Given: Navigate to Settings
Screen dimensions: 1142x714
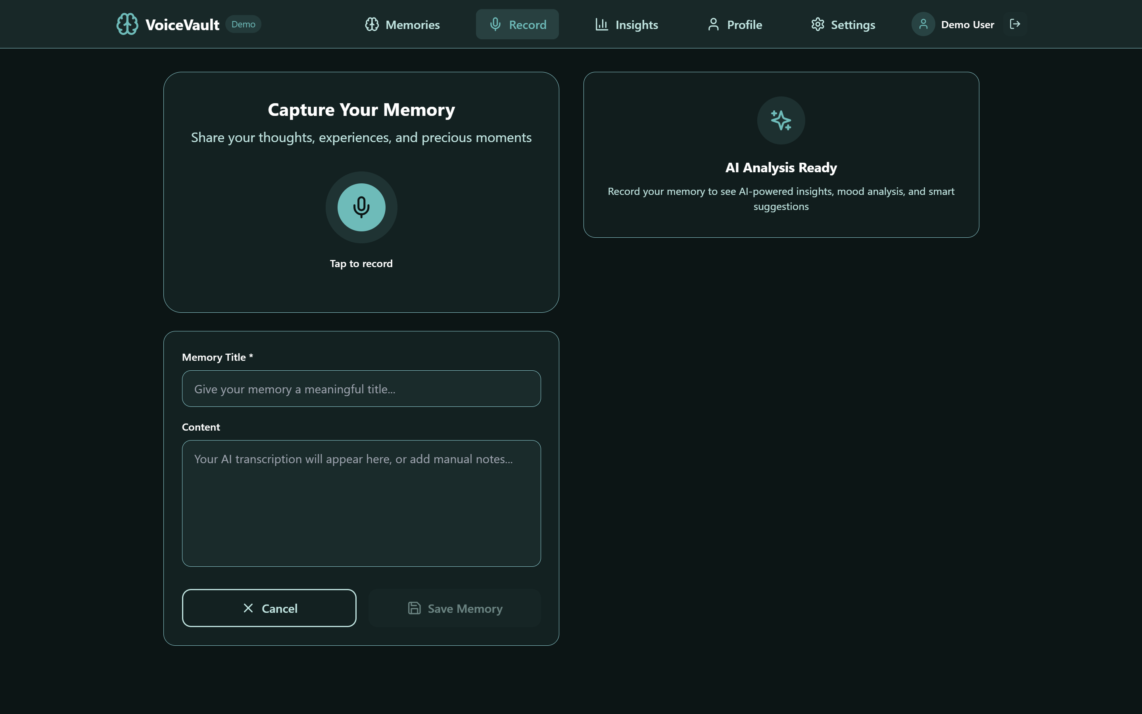Looking at the screenshot, I should (843, 25).
